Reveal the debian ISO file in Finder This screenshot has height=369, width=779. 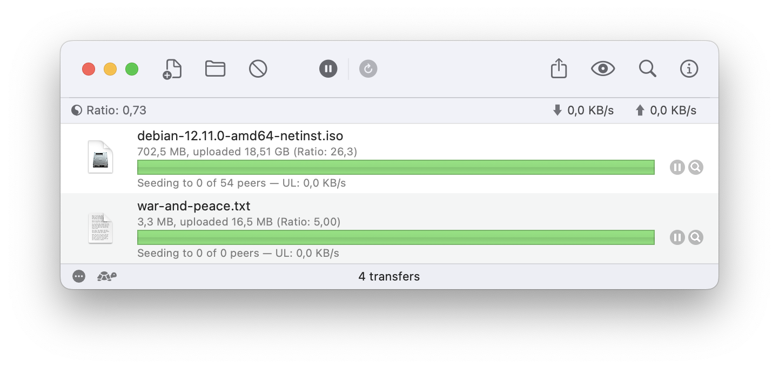click(x=696, y=167)
